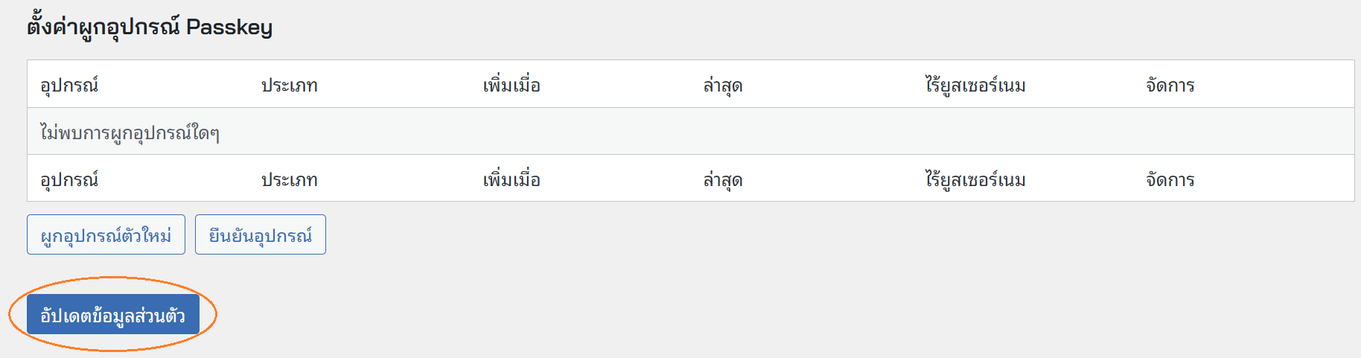
Task: Select the ไร้ยูสเซอร์เนม header column label
Action: tap(975, 85)
